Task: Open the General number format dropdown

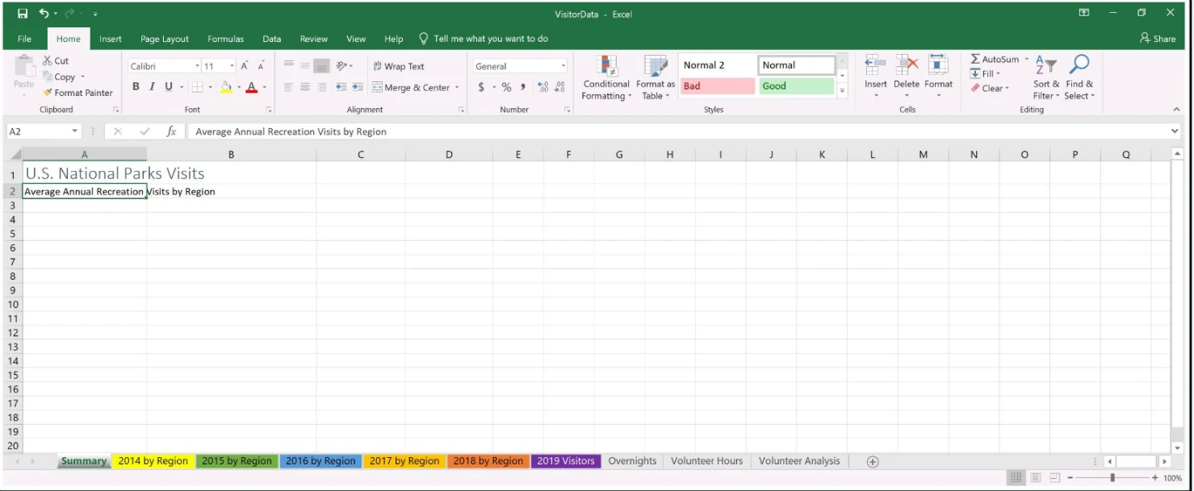Action: click(x=563, y=66)
